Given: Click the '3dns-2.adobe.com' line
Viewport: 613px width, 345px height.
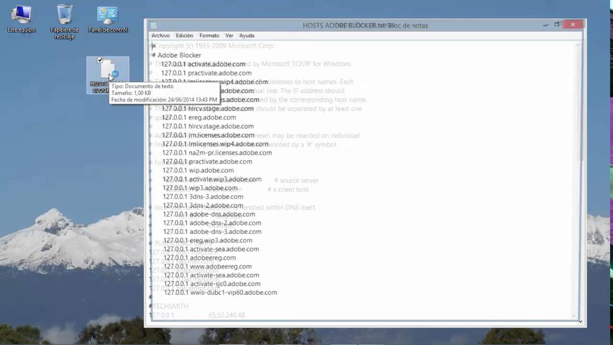Looking at the screenshot, I should 203,206.
